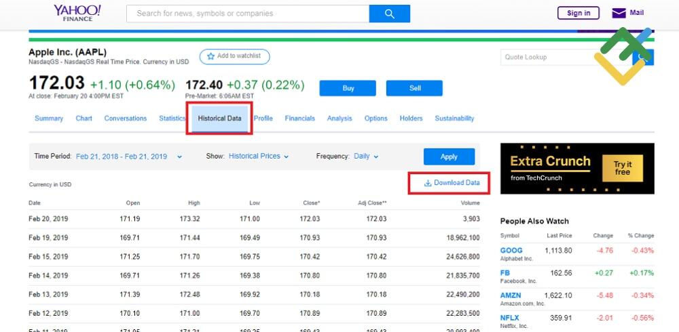This screenshot has width=679, height=332.
Task: Click the Sell button
Action: [x=414, y=88]
